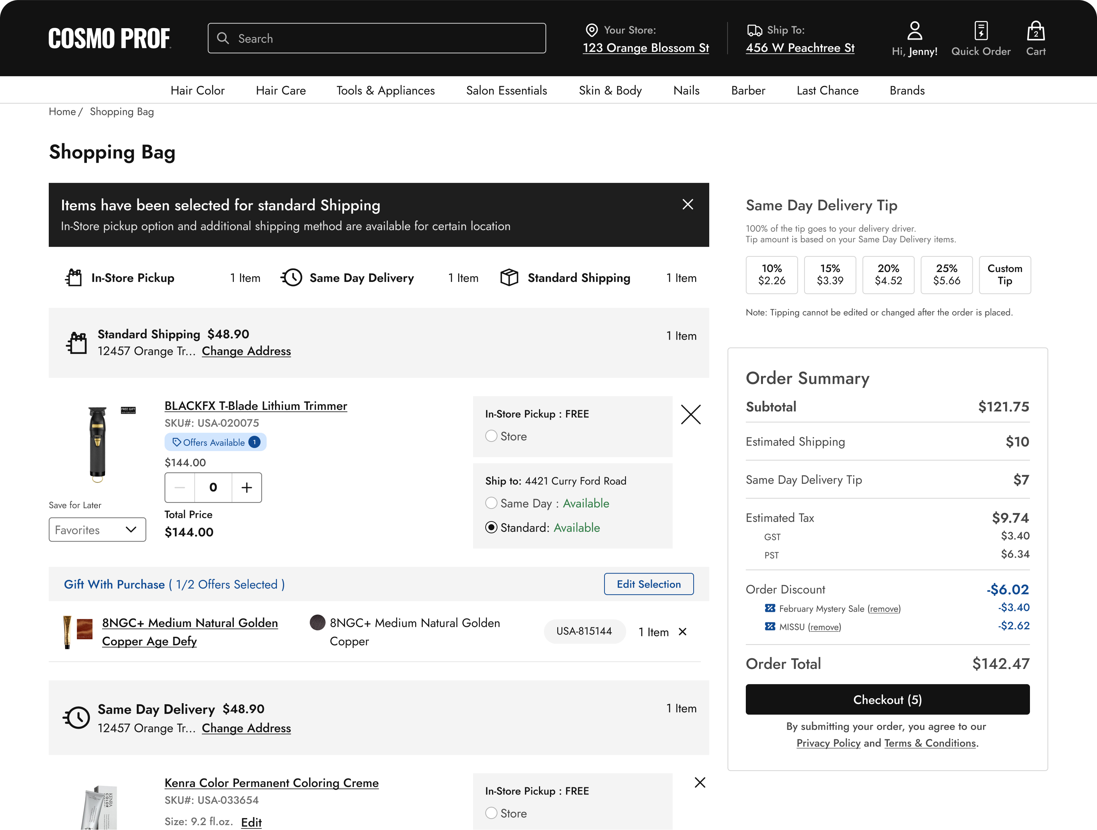Click the Offers Available tag badge
The width and height of the screenshot is (1097, 830).
(215, 442)
